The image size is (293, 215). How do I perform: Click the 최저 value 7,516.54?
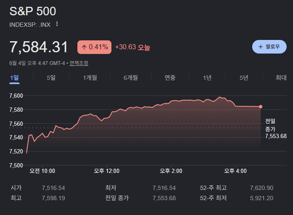[x=164, y=188]
